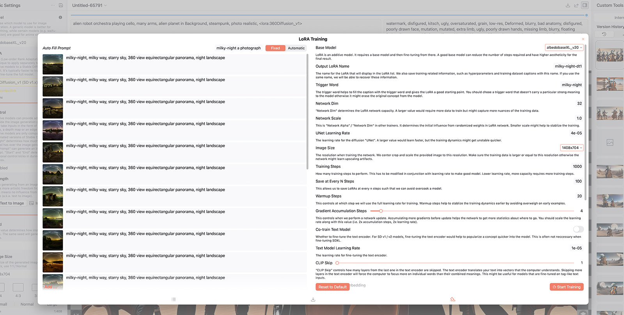Open the Version History clock icon
Image resolution: width=624 pixels, height=315 pixels.
point(604,34)
